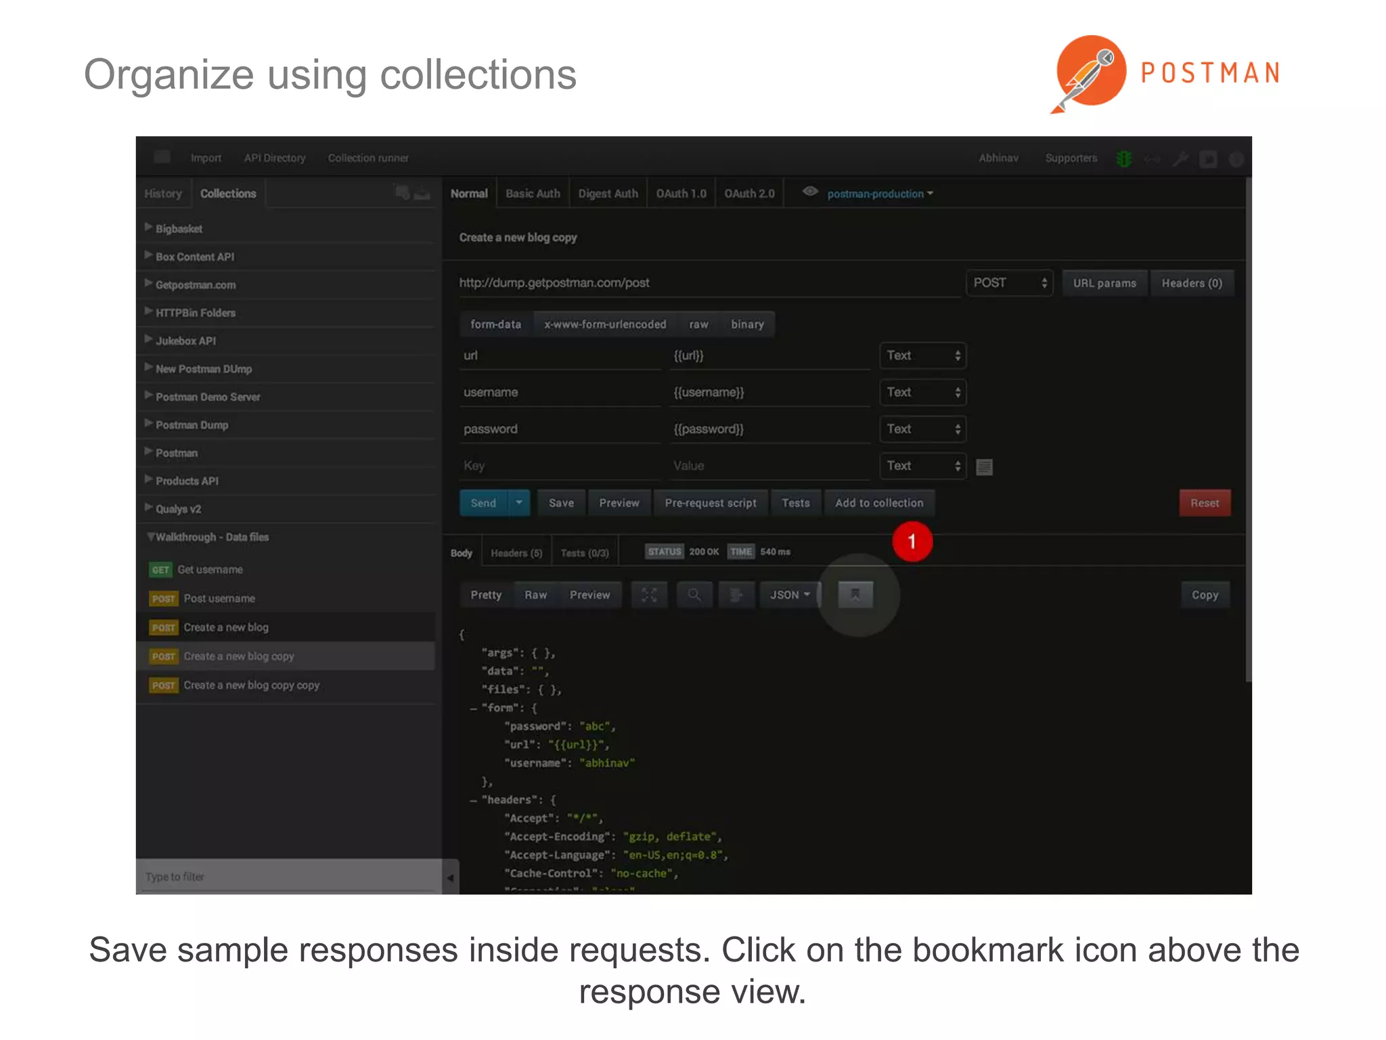The height and width of the screenshot is (1040, 1386).
Task: Click the sync arrows icon in top bar
Action: click(1152, 159)
